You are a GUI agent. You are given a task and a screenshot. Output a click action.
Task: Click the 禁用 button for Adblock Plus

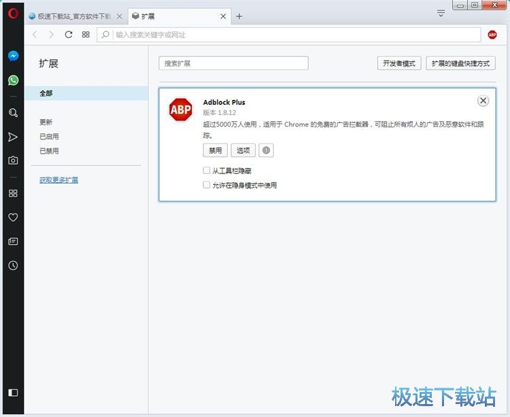coord(216,150)
